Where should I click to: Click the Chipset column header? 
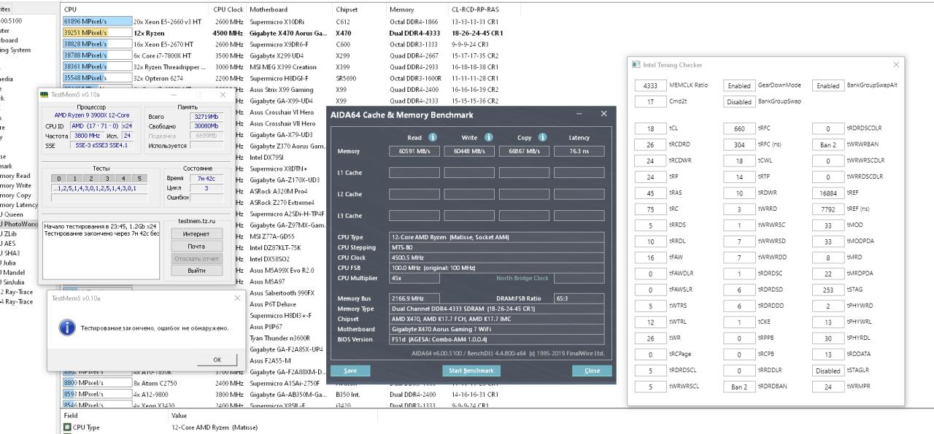pyautogui.click(x=359, y=9)
